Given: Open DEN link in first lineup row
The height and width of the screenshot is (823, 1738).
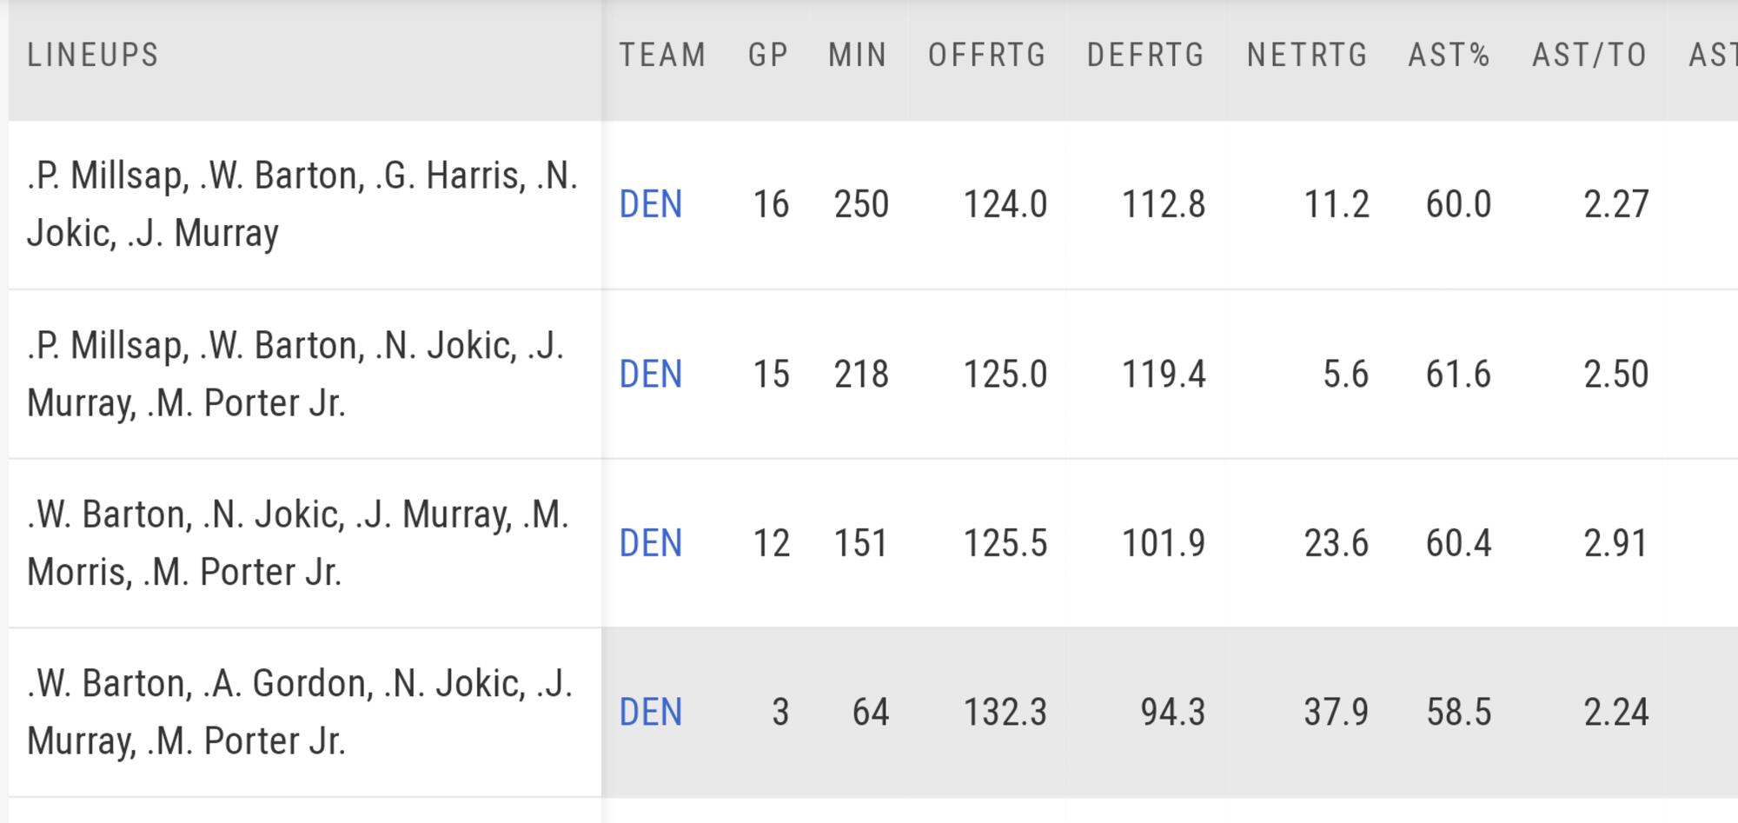Looking at the screenshot, I should [x=651, y=205].
